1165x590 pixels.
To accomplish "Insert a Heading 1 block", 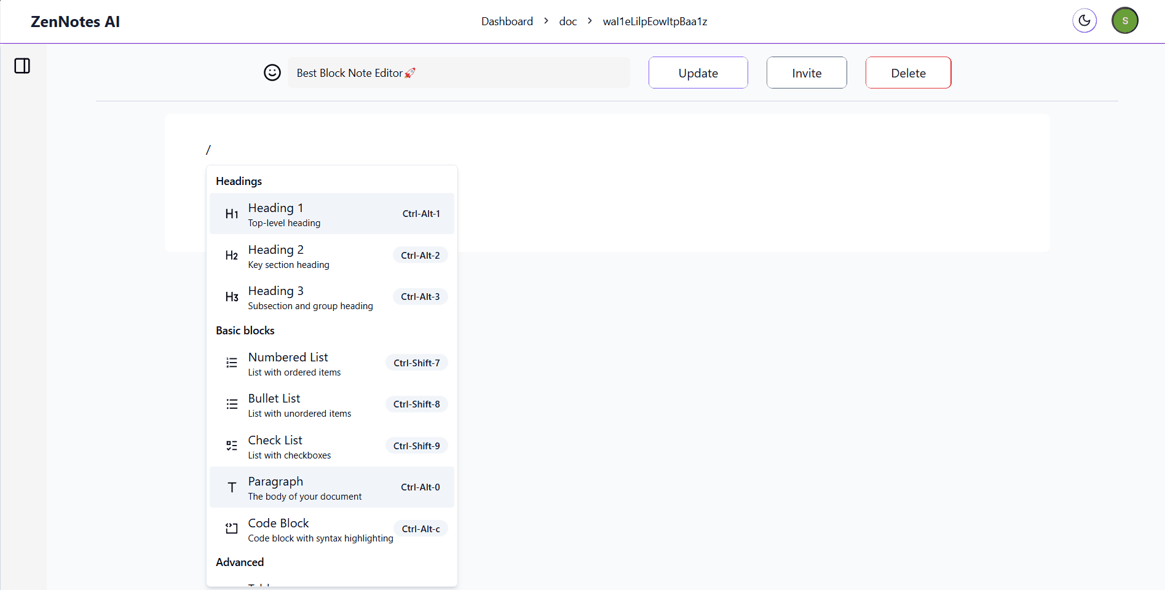I will 332,214.
